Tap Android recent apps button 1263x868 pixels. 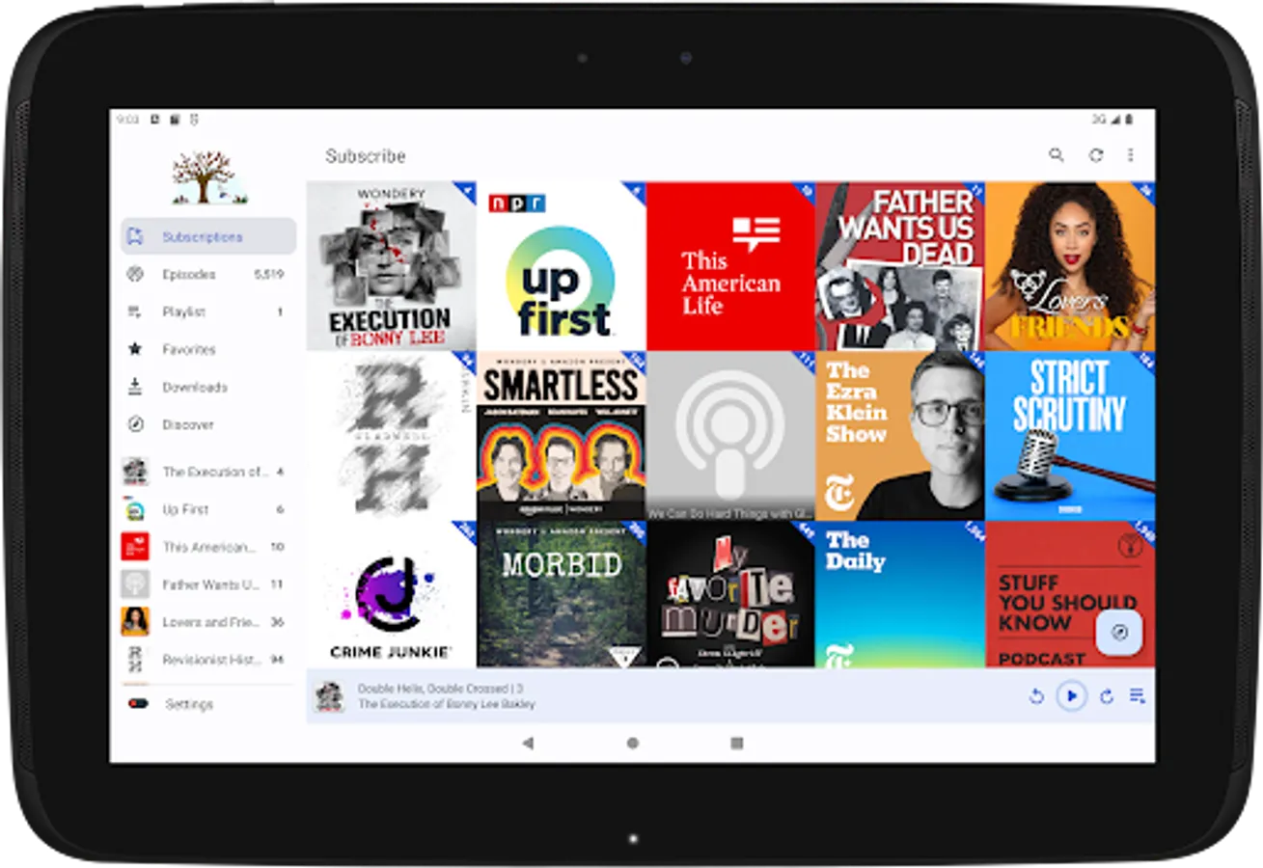coord(737,743)
